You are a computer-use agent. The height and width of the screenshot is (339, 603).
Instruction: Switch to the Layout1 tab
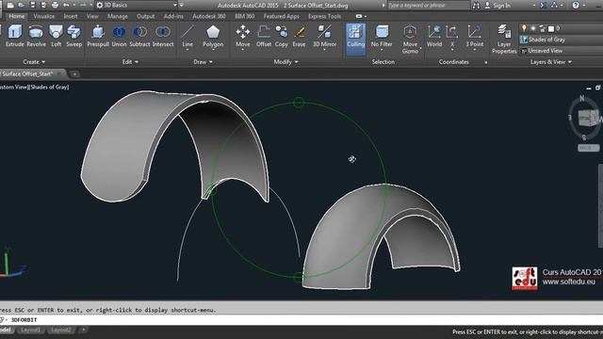(x=30, y=330)
